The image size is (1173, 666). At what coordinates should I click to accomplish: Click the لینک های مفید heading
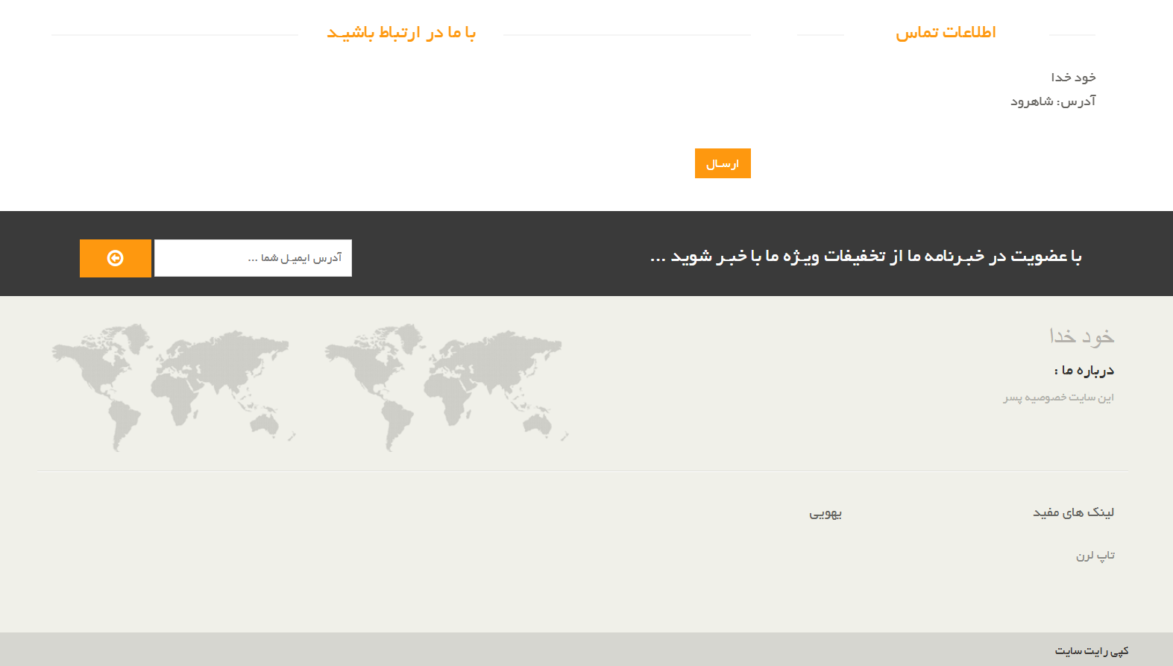(x=1073, y=512)
